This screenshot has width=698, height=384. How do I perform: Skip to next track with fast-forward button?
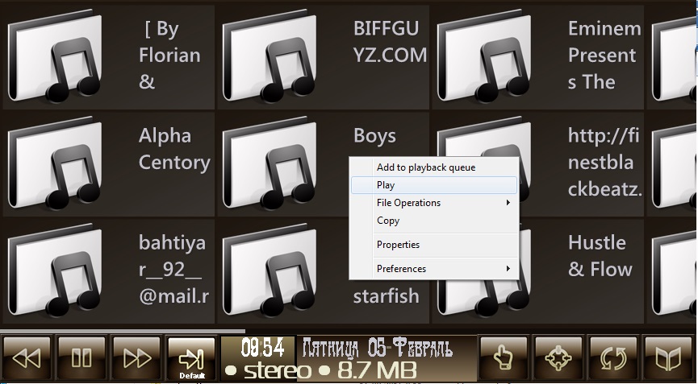click(x=136, y=357)
